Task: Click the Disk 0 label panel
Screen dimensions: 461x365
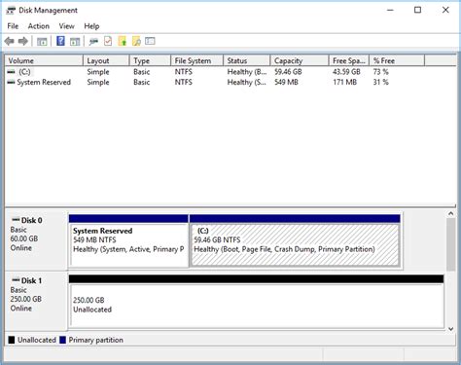Action: pyautogui.click(x=36, y=240)
